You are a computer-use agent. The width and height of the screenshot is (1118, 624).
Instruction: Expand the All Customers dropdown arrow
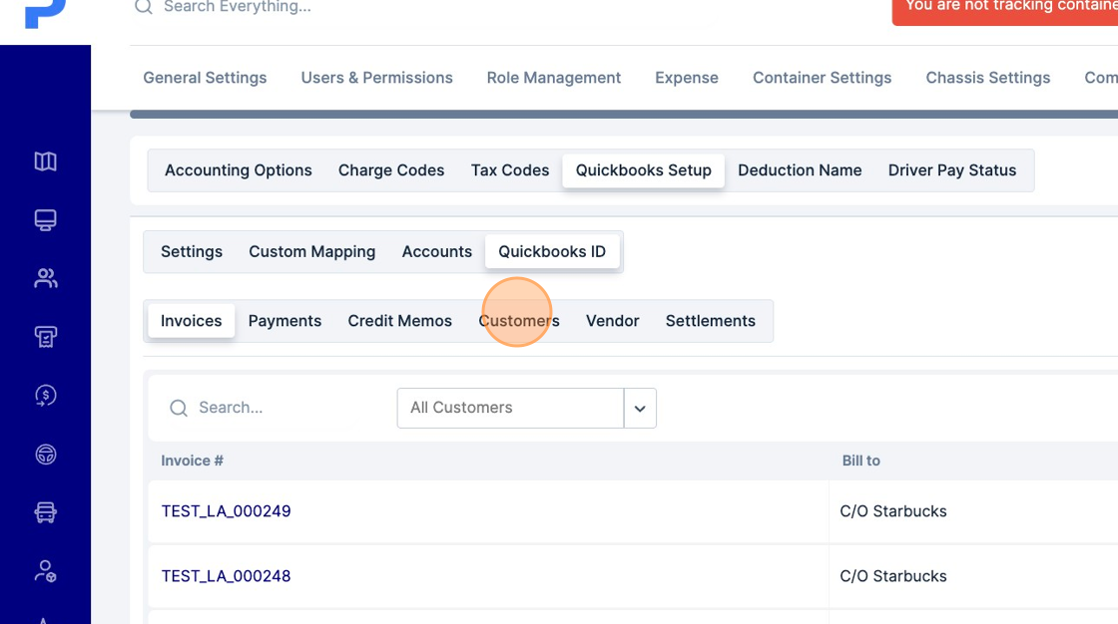click(x=640, y=408)
